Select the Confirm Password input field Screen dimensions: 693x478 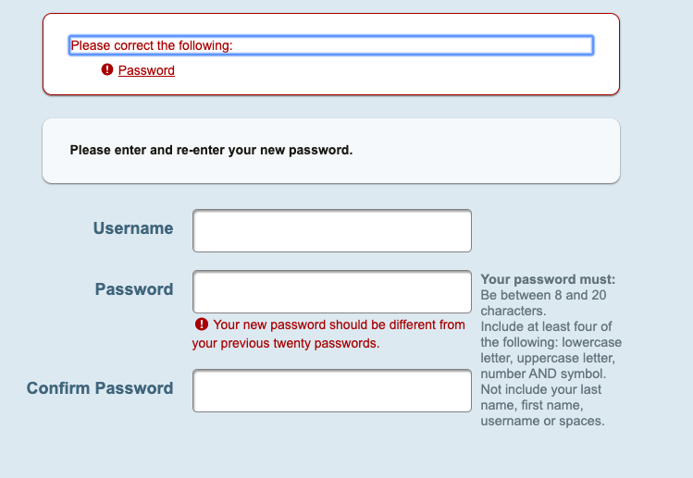point(331,390)
